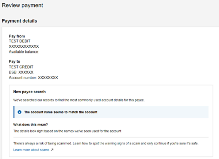Click the BSB: XXXXXX line
Viewport: 219px width, 159px height.
[21, 72]
